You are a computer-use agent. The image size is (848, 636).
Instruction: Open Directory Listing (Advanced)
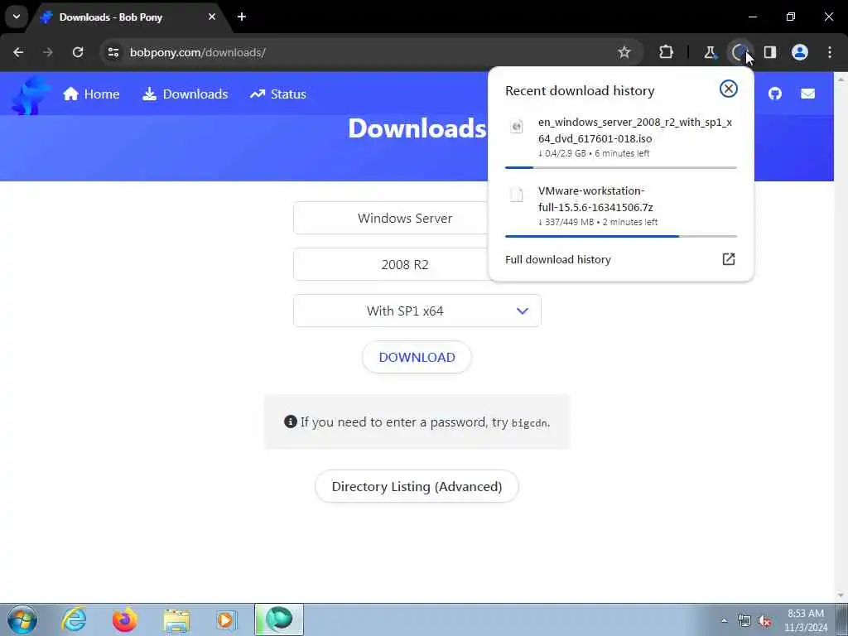pos(417,487)
